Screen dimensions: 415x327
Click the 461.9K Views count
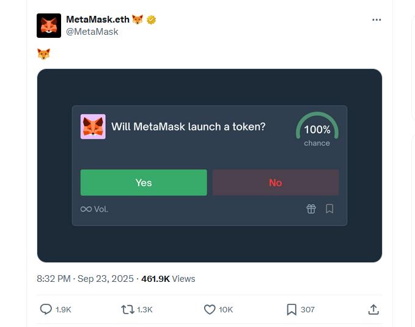pyautogui.click(x=168, y=279)
